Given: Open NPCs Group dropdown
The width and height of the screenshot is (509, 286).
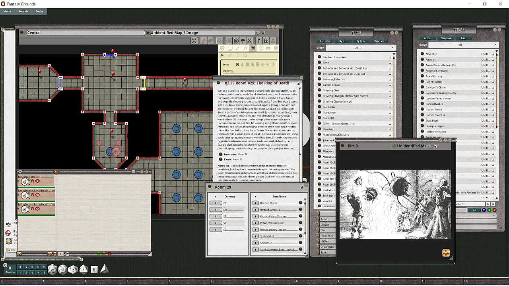Looking at the screenshot, I should 361,48.
